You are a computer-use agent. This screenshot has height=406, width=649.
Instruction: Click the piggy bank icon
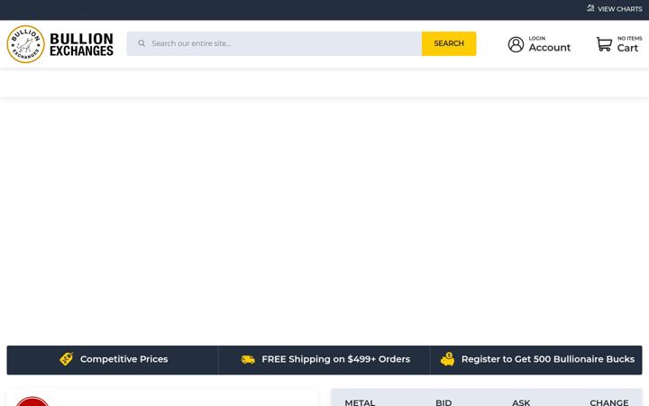point(447,359)
